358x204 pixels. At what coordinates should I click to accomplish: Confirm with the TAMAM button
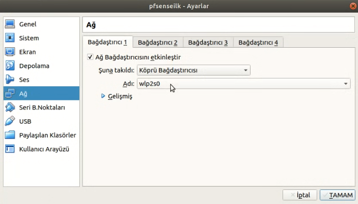tap(338, 195)
